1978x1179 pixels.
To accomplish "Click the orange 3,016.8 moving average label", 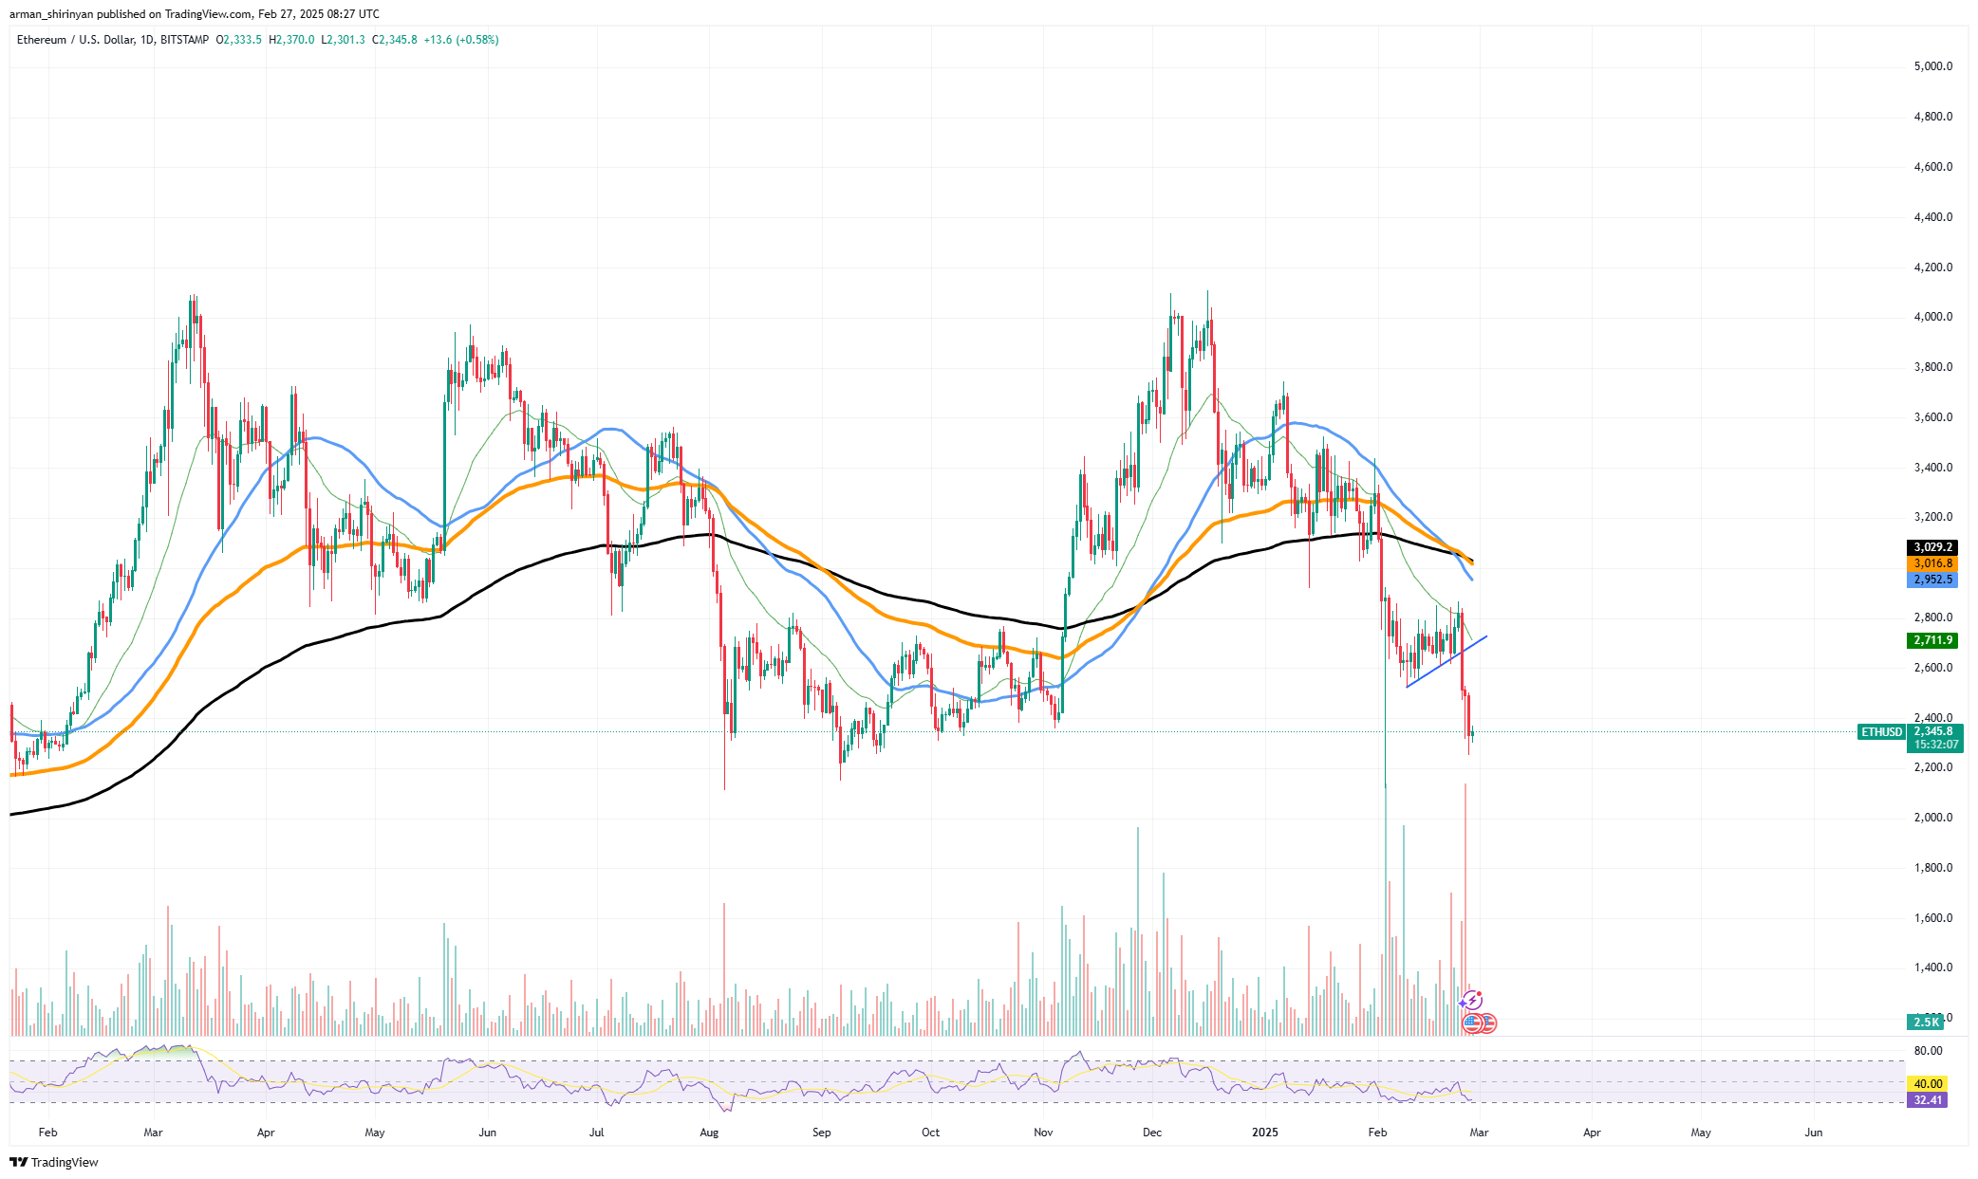I will pos(1931,563).
